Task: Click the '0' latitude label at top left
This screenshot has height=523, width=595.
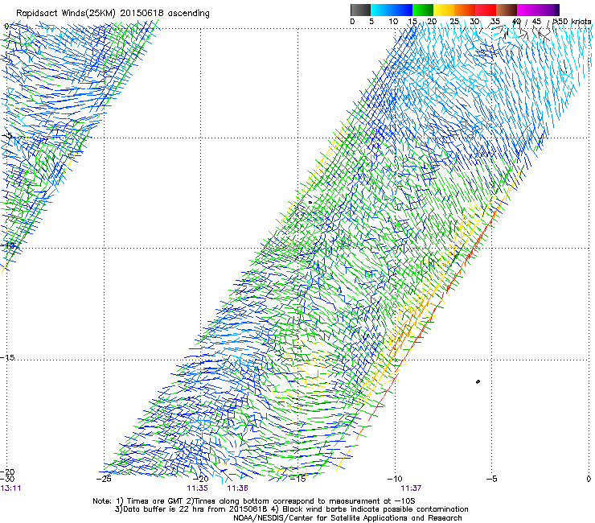Action: (6, 27)
